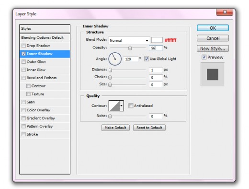249x189 pixels.
Task: Open Gradient Overlay settings label
Action: [41, 118]
